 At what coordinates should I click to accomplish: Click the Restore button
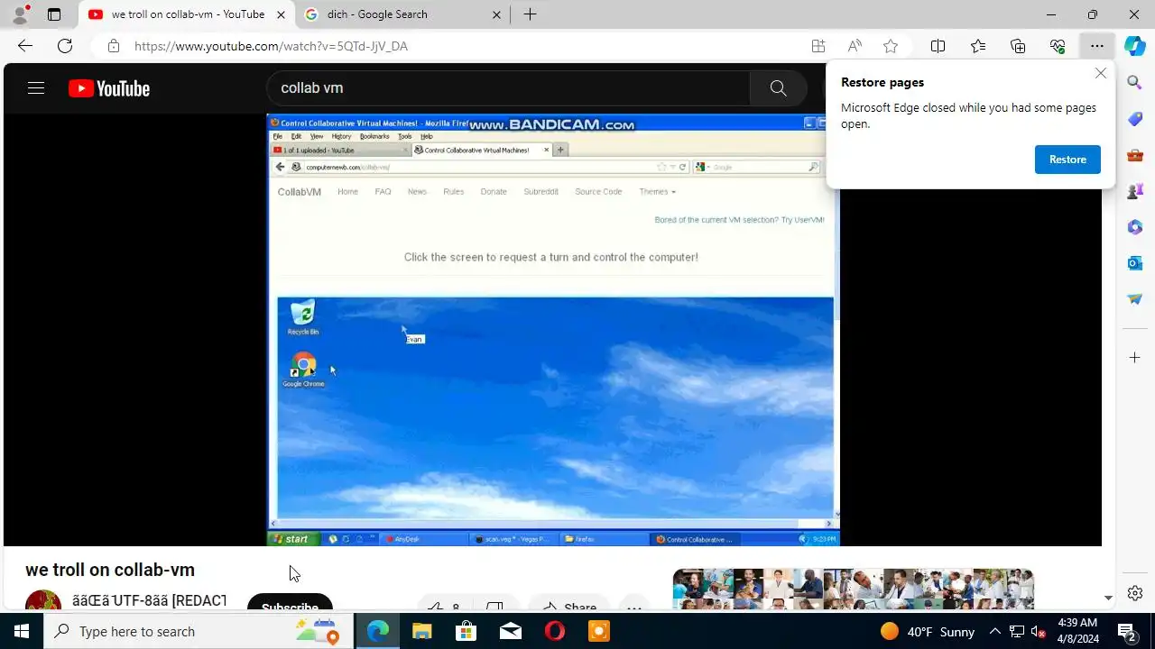pyautogui.click(x=1067, y=160)
